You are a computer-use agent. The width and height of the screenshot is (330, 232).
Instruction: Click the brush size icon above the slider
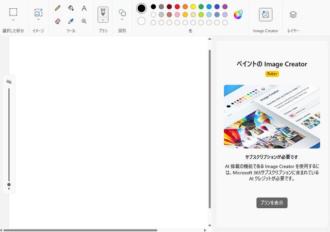click(x=9, y=81)
